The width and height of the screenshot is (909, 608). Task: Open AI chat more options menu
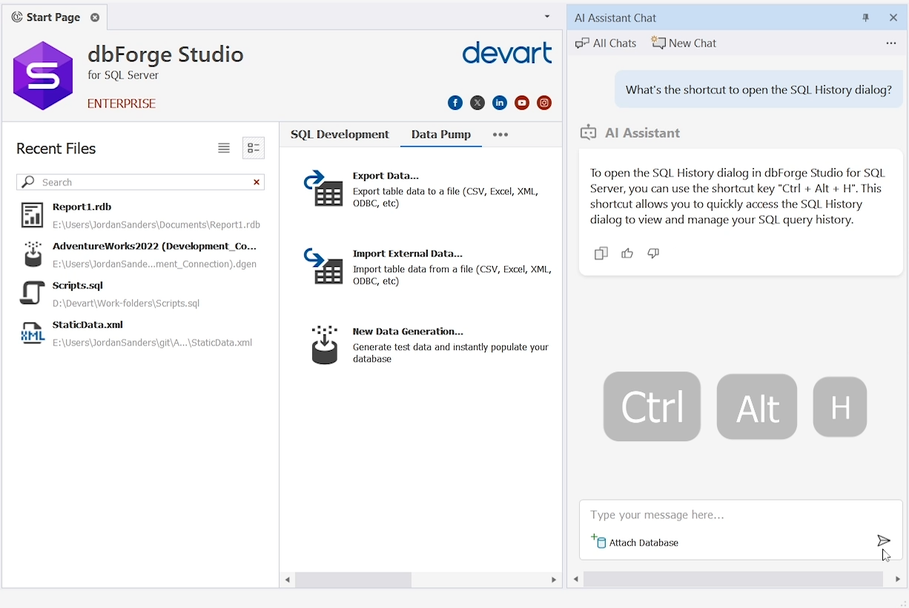point(891,43)
